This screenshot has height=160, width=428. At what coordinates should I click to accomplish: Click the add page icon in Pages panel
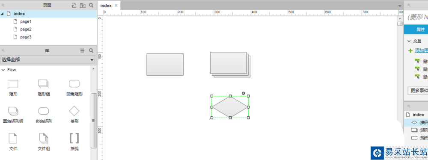[x=74, y=5]
